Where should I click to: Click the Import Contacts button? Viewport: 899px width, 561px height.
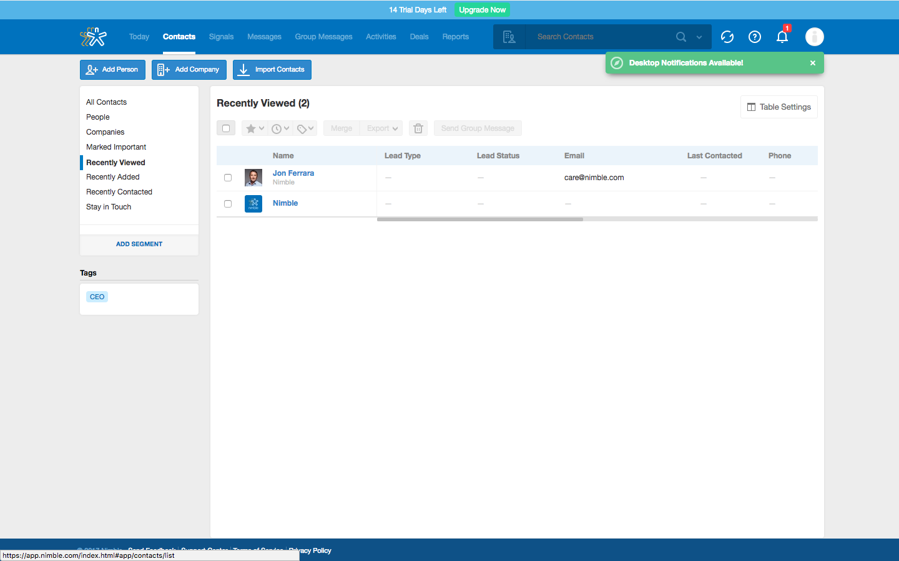coord(272,70)
